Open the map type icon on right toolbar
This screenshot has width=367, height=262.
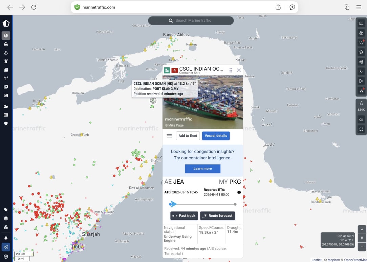361,23
